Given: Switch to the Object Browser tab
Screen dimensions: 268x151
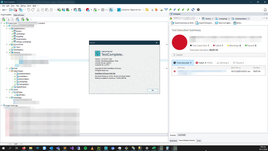Looking at the screenshot, I should point(18,15).
